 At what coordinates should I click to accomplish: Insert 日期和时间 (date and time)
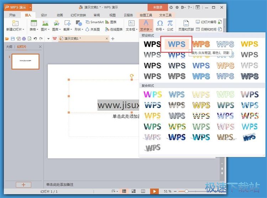click(206, 29)
